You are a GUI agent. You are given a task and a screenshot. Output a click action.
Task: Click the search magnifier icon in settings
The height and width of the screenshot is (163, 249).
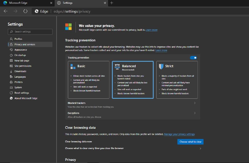[x=11, y=32]
